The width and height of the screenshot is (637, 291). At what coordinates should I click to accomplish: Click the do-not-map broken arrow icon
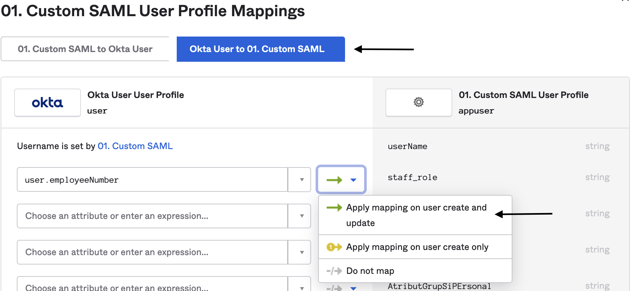pyautogui.click(x=333, y=271)
